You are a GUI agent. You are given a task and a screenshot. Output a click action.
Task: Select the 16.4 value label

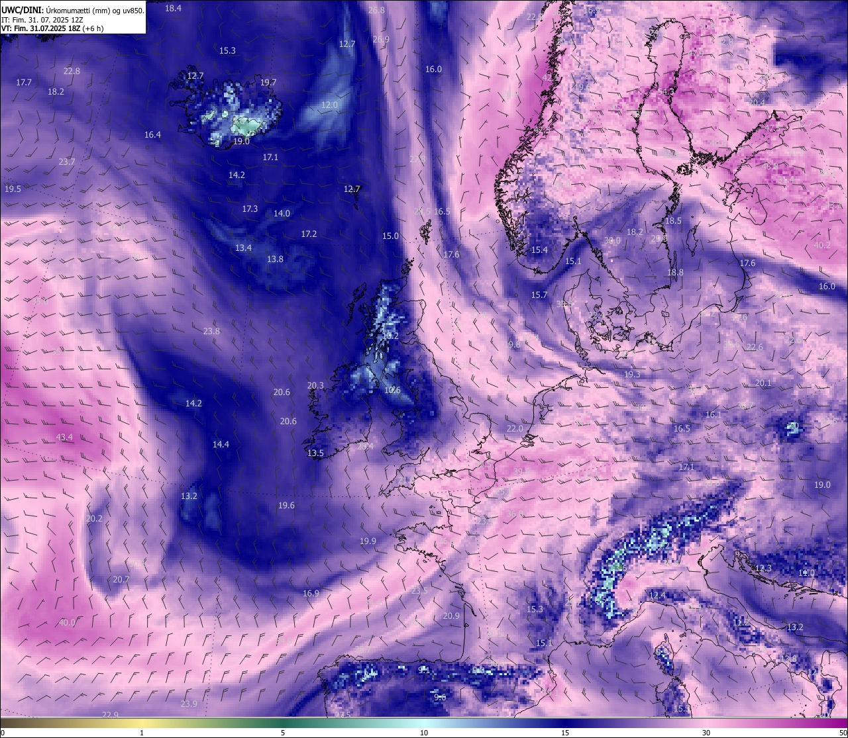(x=152, y=134)
